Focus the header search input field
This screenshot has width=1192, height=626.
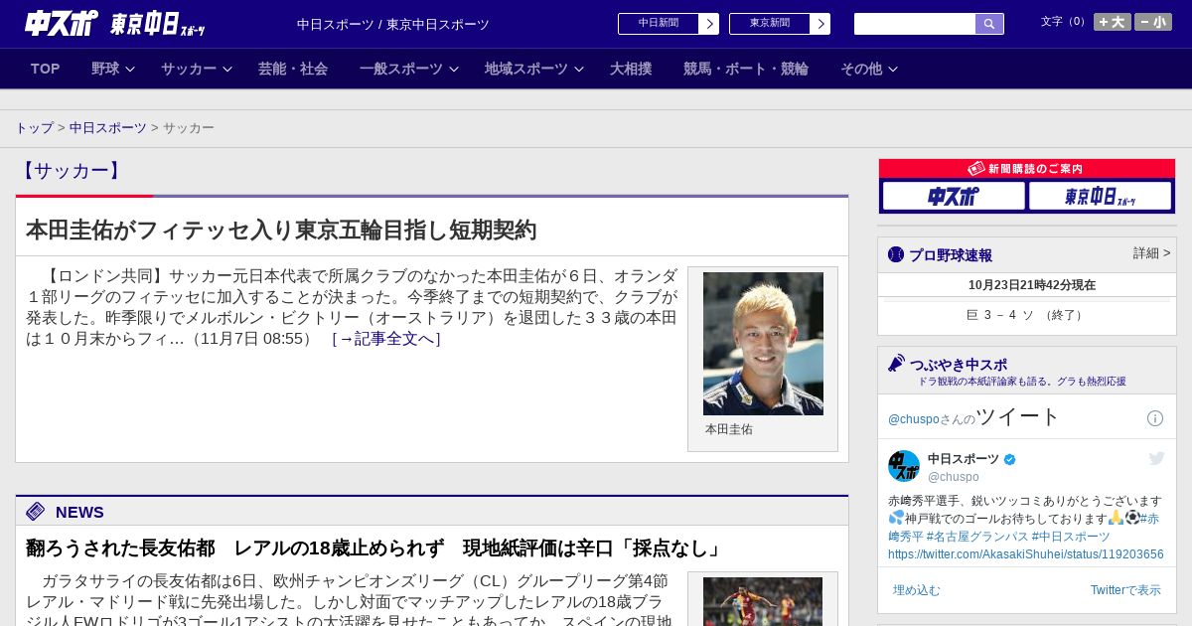pyautogui.click(x=915, y=24)
